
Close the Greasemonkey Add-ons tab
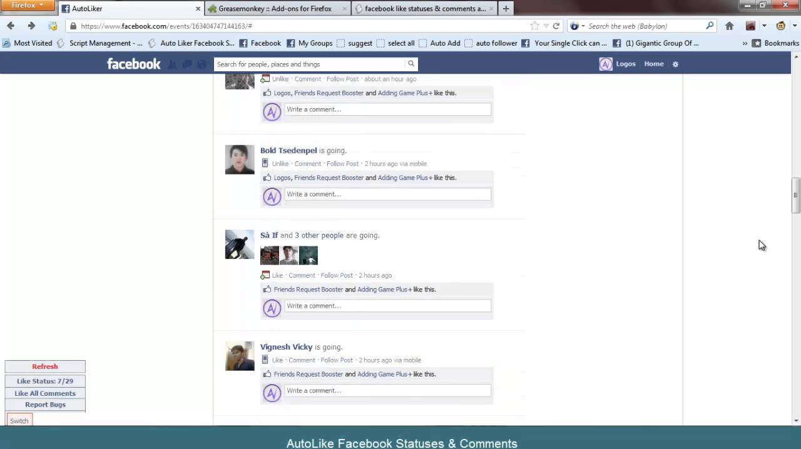[345, 9]
